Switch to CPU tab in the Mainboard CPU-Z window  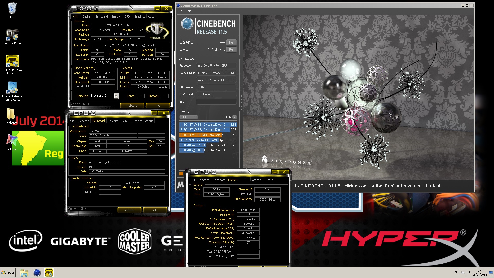pyautogui.click(x=73, y=121)
